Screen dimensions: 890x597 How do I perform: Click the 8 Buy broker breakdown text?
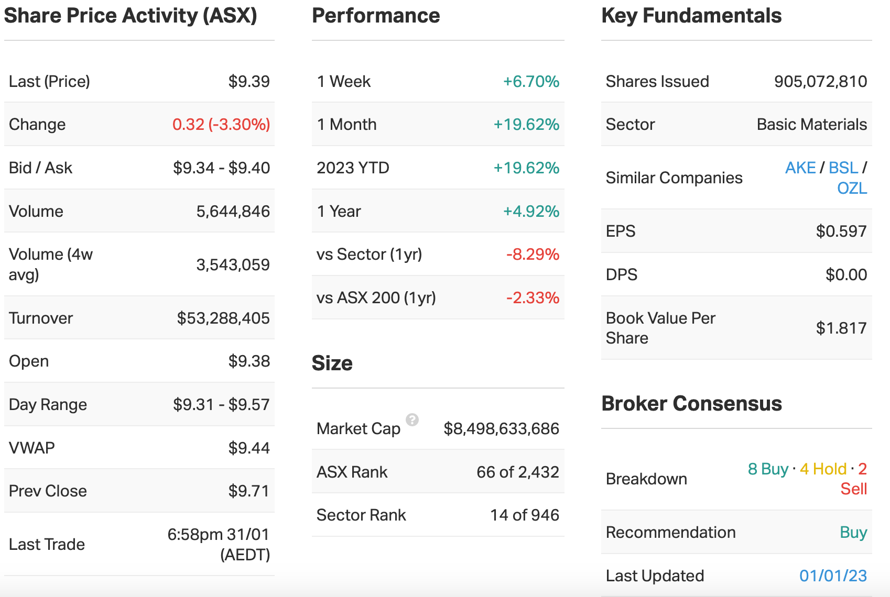[767, 469]
